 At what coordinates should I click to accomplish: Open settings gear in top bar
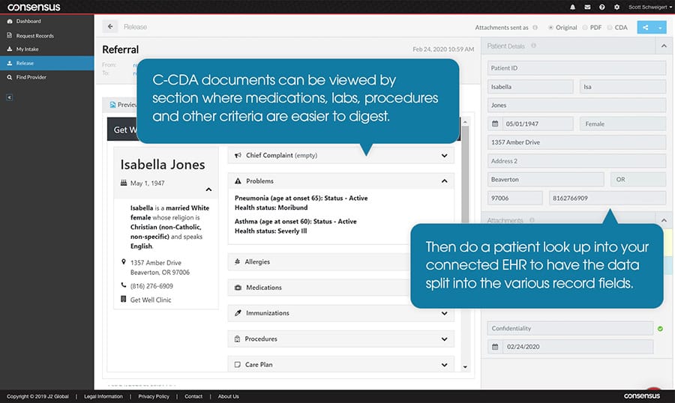click(x=616, y=7)
